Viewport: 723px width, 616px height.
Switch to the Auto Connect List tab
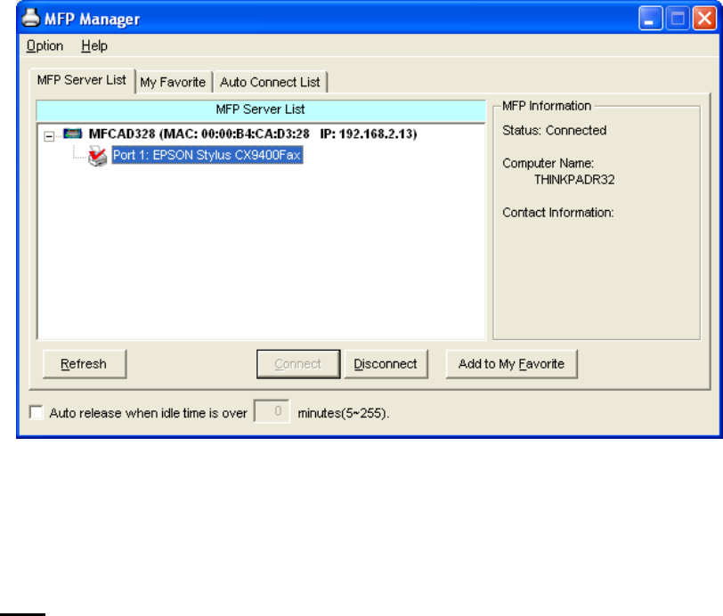pyautogui.click(x=270, y=82)
